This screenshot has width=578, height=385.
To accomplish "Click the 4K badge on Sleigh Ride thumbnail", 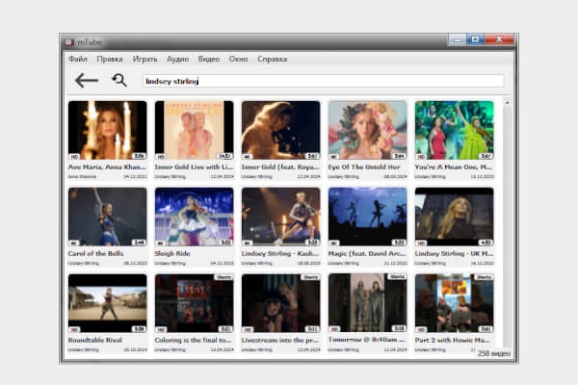I will 161,243.
